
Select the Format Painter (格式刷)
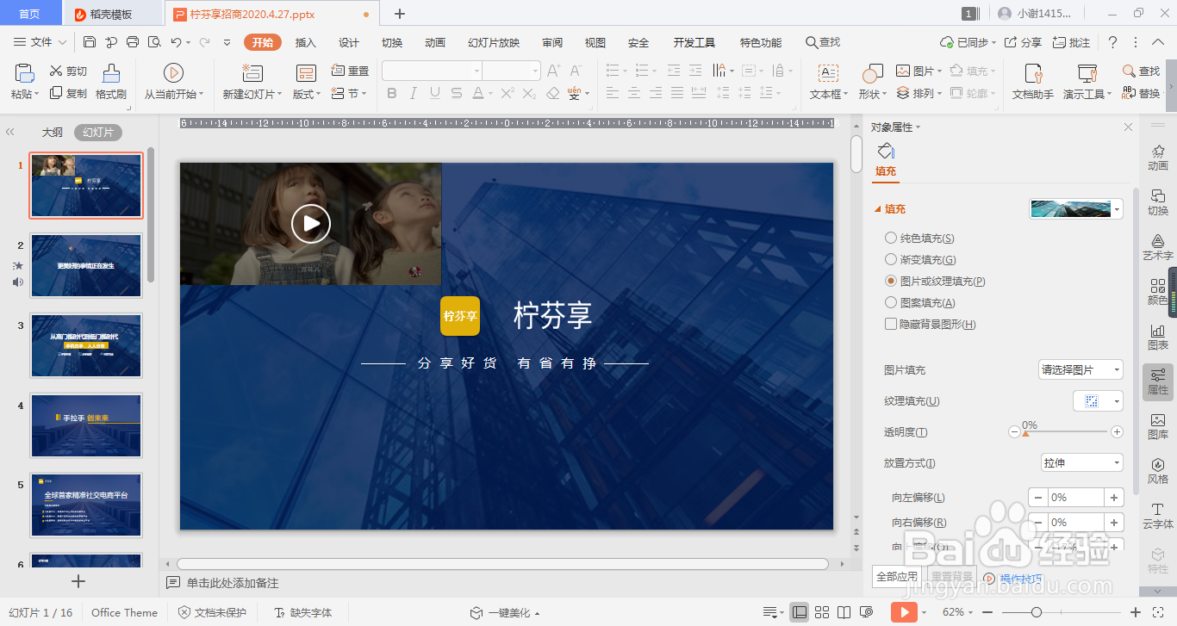(111, 82)
